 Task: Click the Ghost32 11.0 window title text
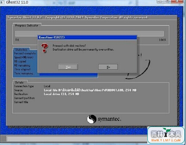[17, 2]
